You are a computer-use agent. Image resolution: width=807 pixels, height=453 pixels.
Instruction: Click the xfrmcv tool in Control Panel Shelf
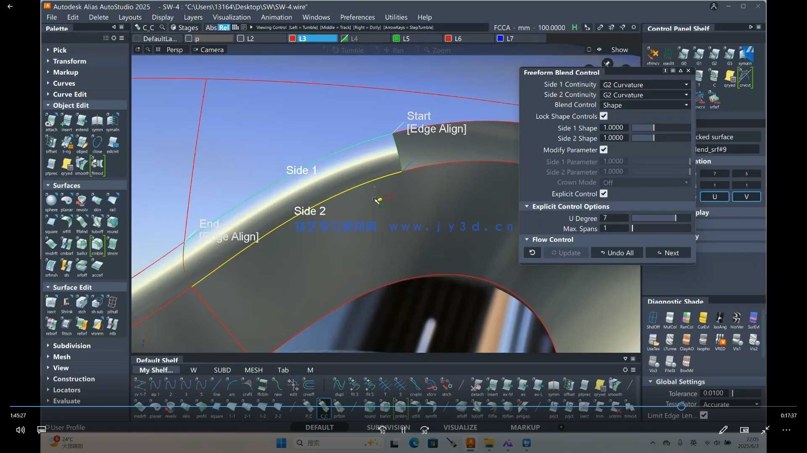(x=653, y=55)
